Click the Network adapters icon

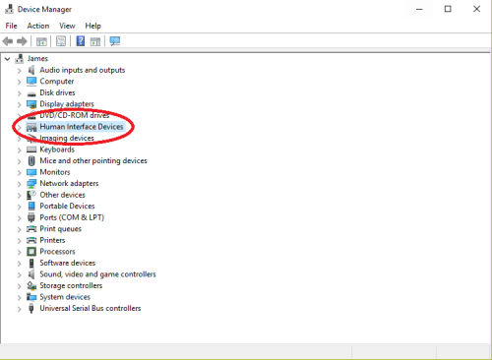(31, 184)
